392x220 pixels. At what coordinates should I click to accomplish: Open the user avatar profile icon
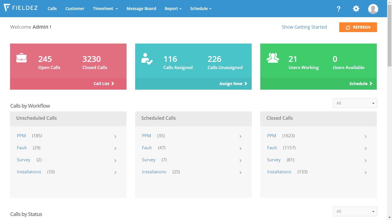(x=373, y=9)
